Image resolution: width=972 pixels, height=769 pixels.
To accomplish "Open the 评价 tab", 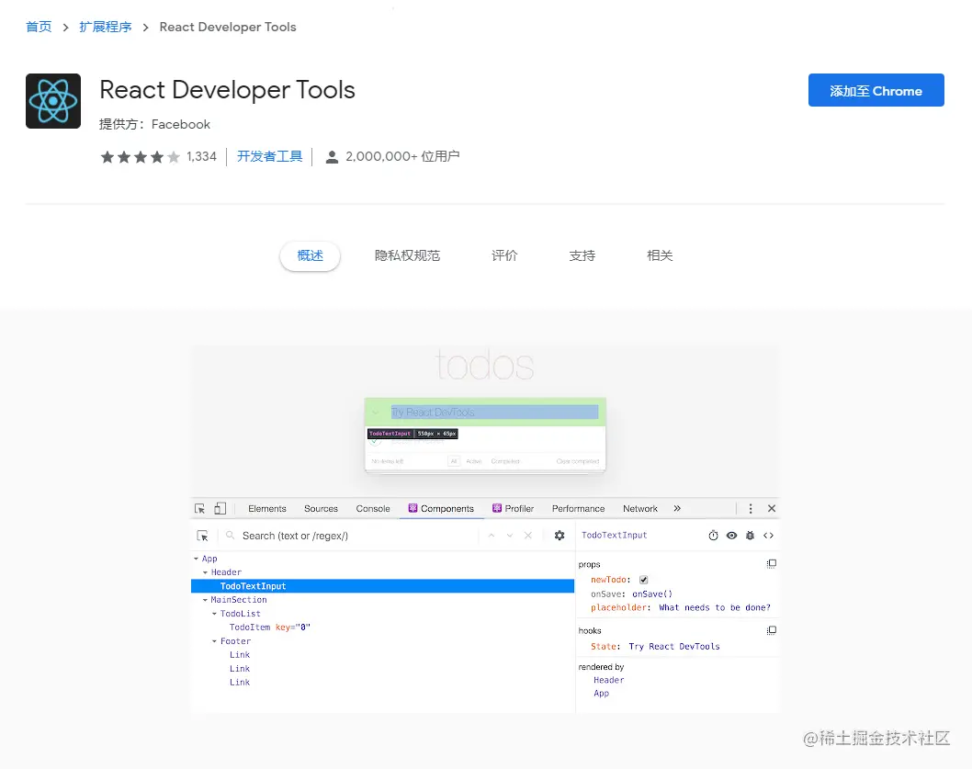I will click(504, 255).
